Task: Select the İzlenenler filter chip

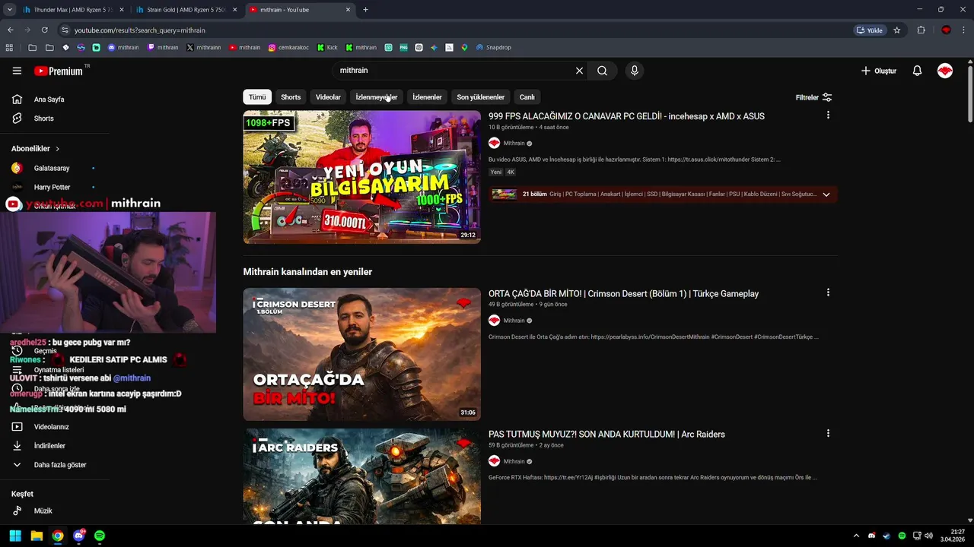Action: coord(427,97)
